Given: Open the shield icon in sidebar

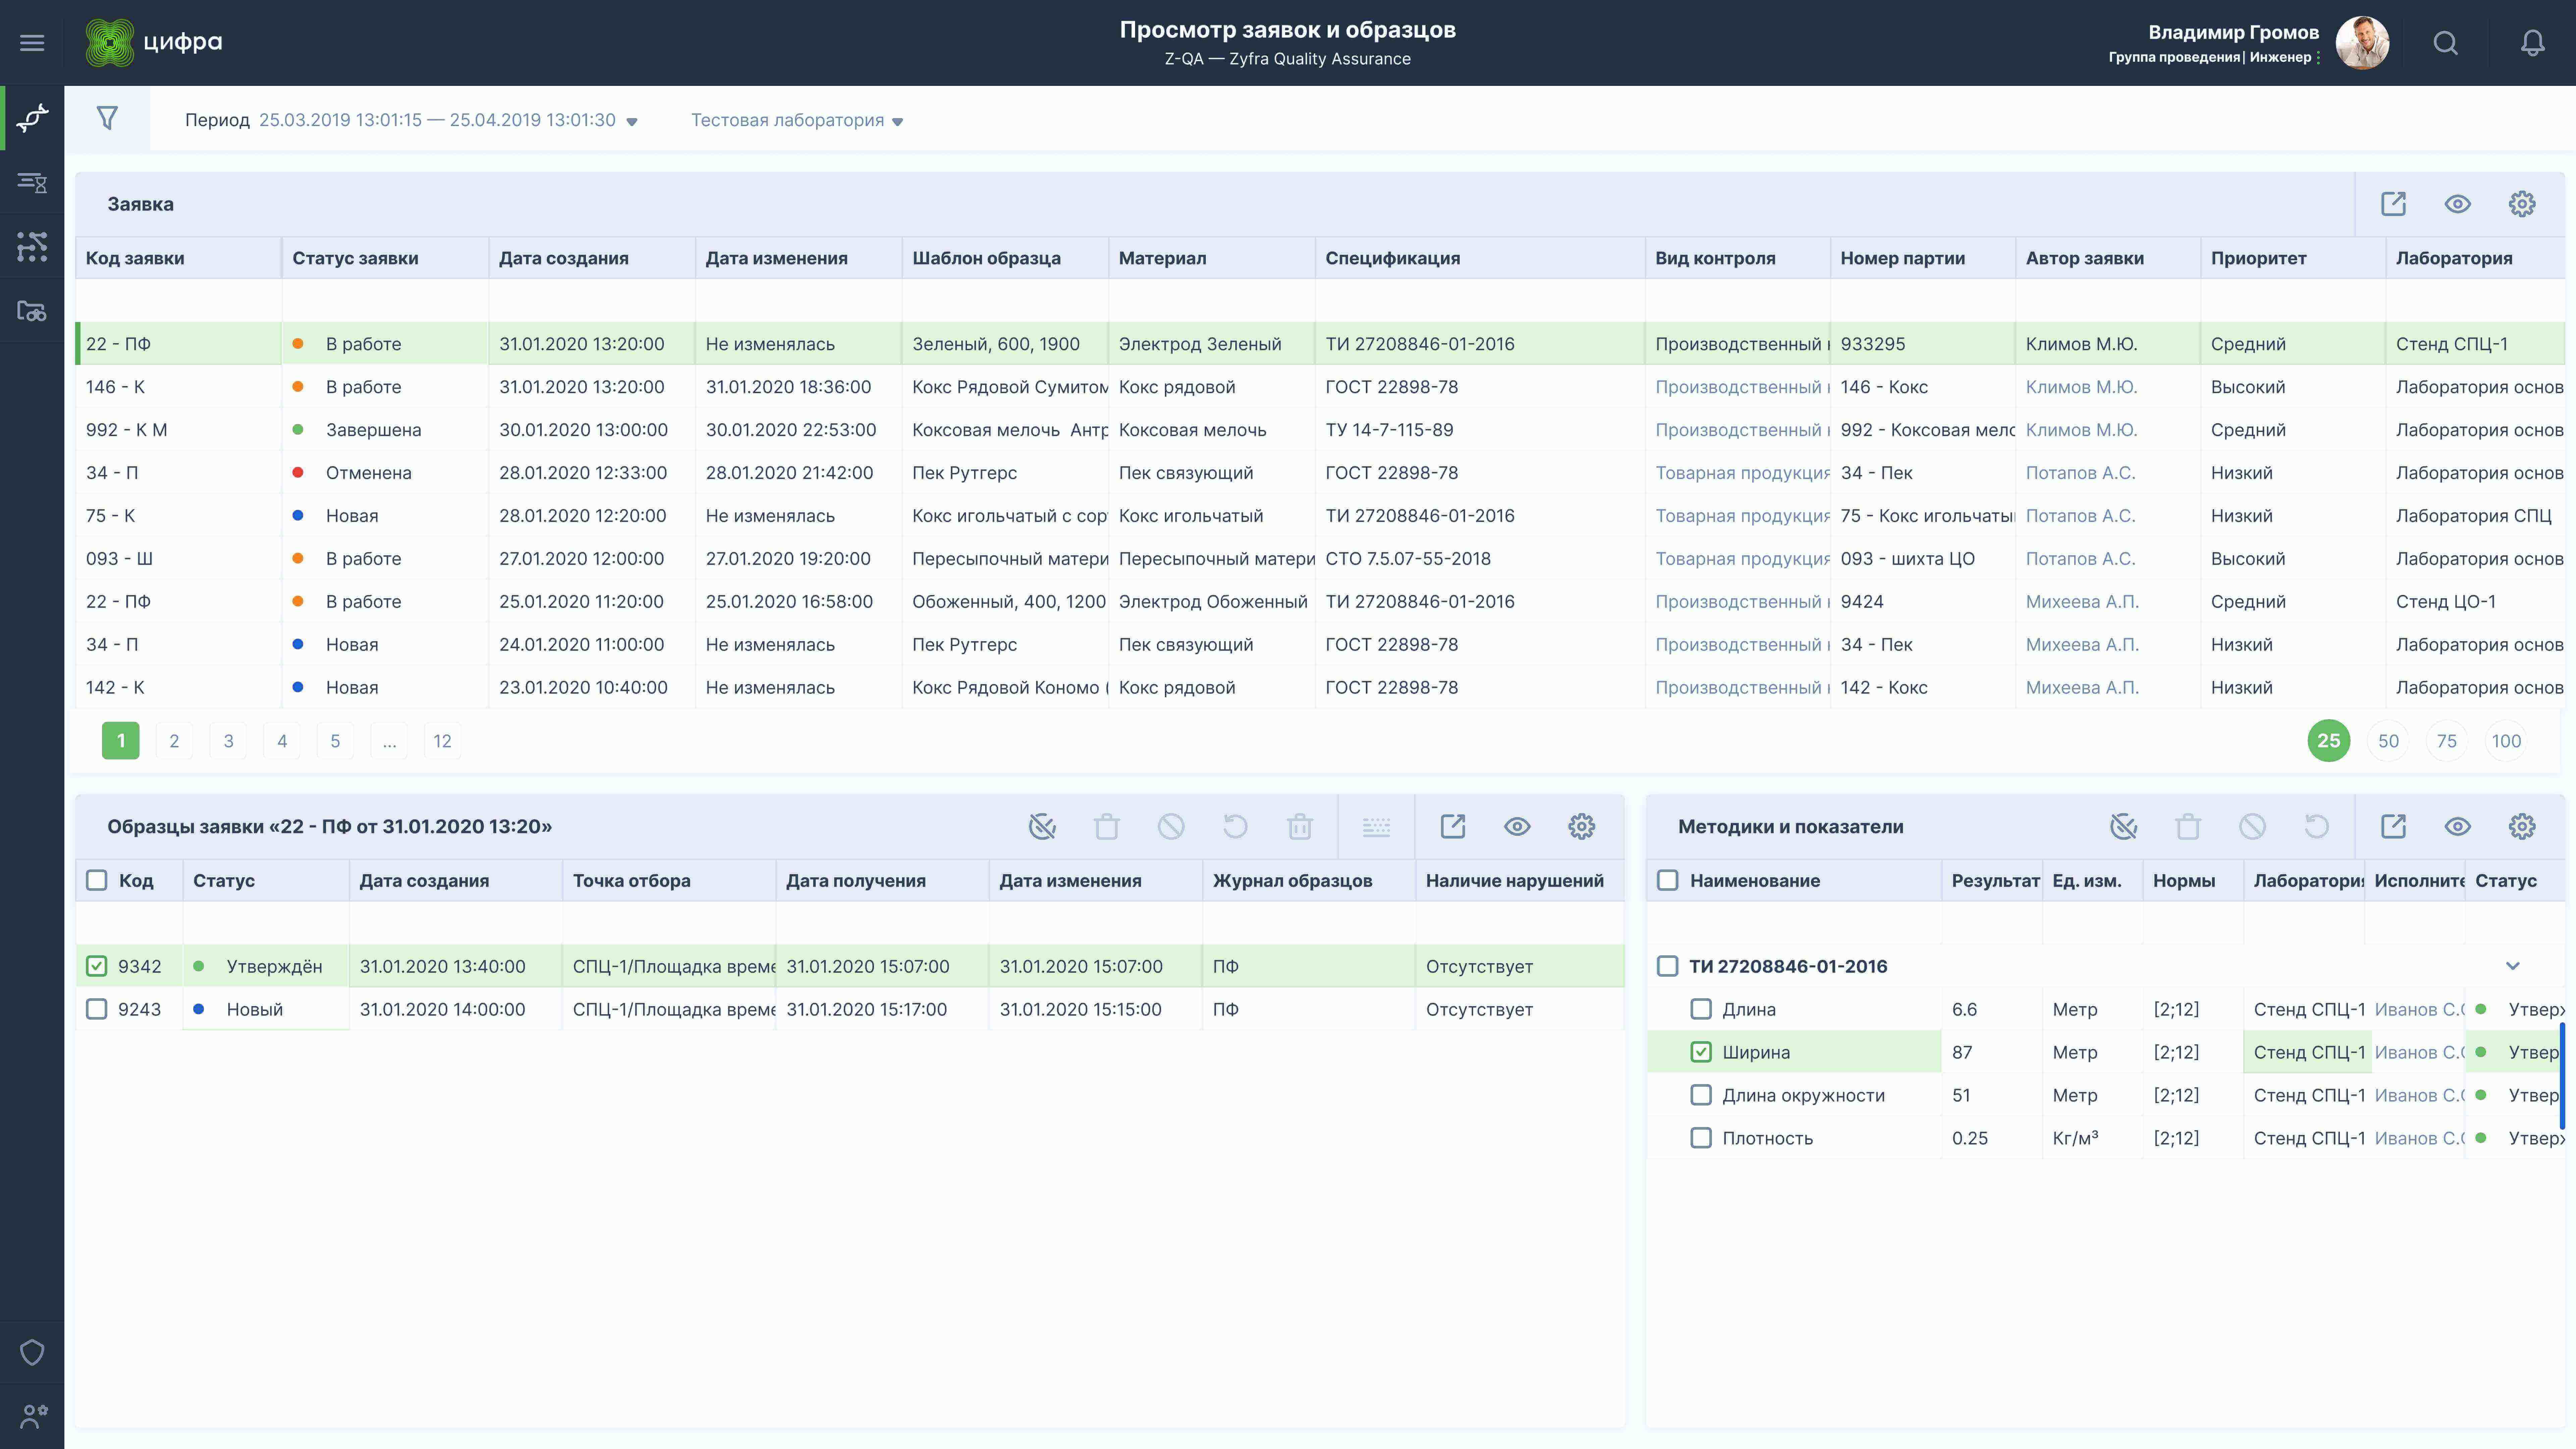Looking at the screenshot, I should click(32, 1352).
